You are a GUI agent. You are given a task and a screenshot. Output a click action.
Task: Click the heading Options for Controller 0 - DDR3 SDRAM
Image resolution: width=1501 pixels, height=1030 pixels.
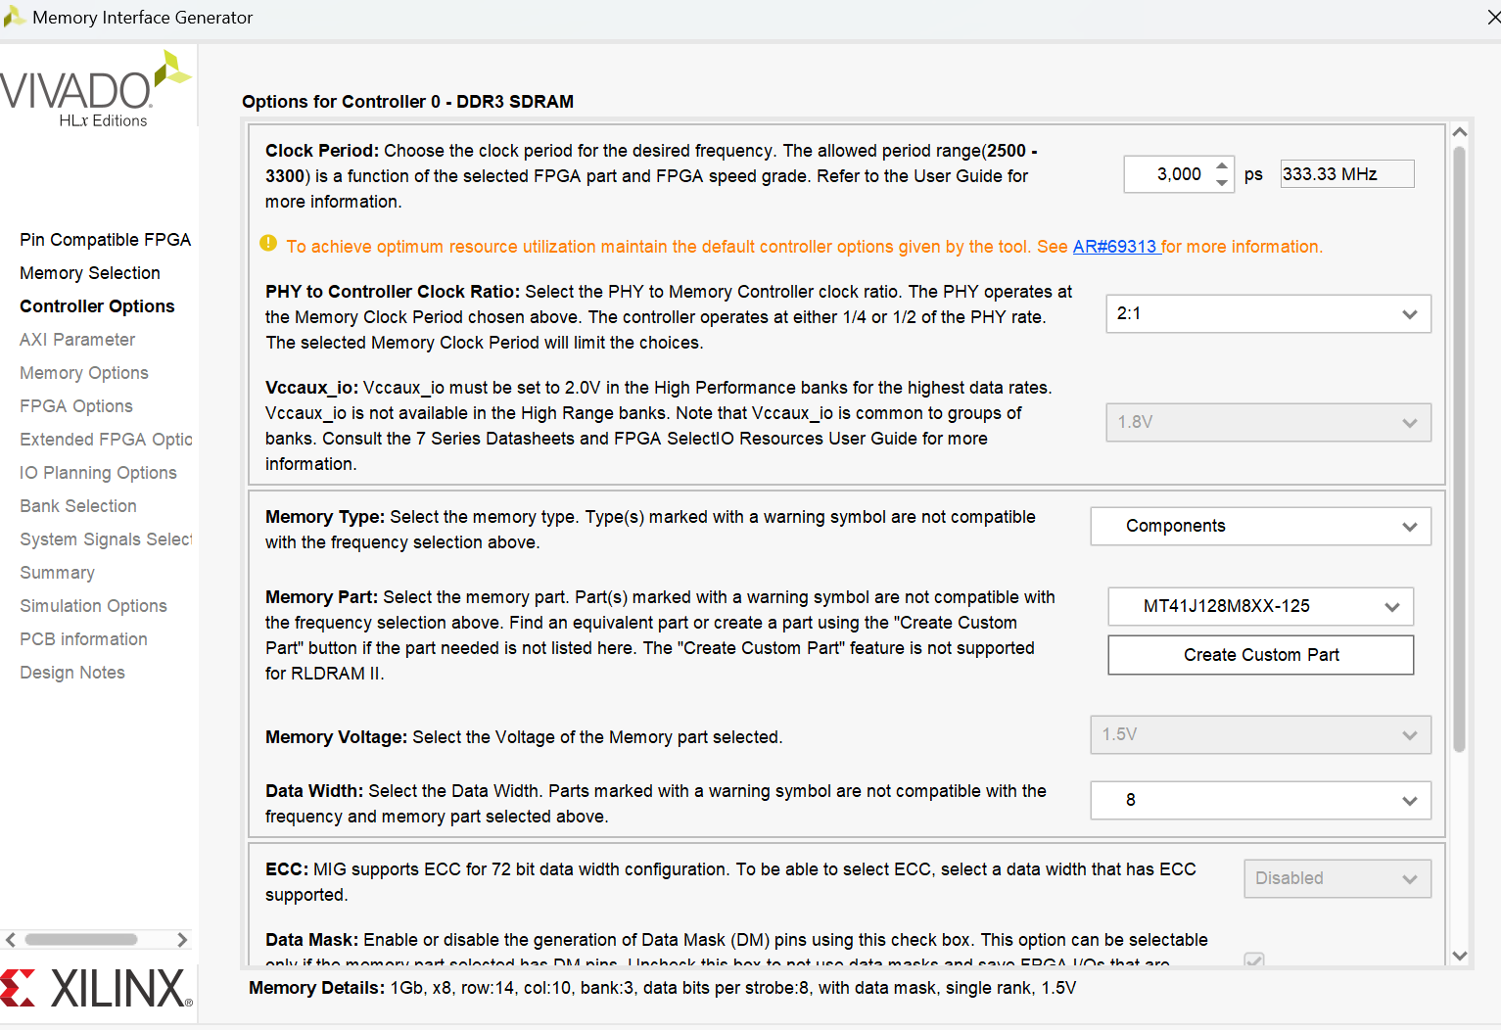click(x=407, y=102)
